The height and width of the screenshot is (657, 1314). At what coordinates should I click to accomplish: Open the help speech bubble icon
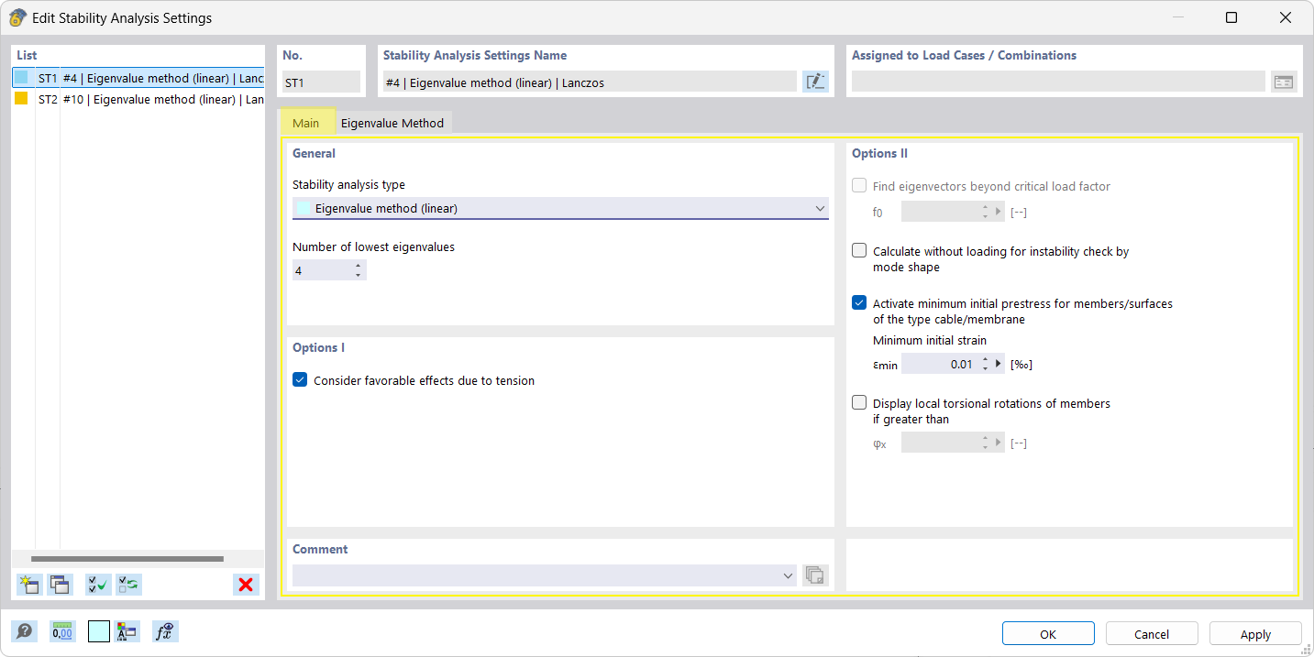25,631
